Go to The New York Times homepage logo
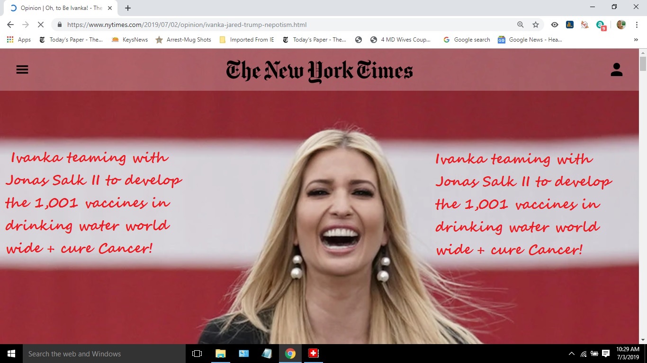647x363 pixels. tap(319, 71)
